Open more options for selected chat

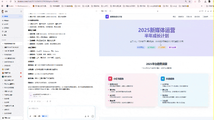pyautogui.click(x=21, y=44)
